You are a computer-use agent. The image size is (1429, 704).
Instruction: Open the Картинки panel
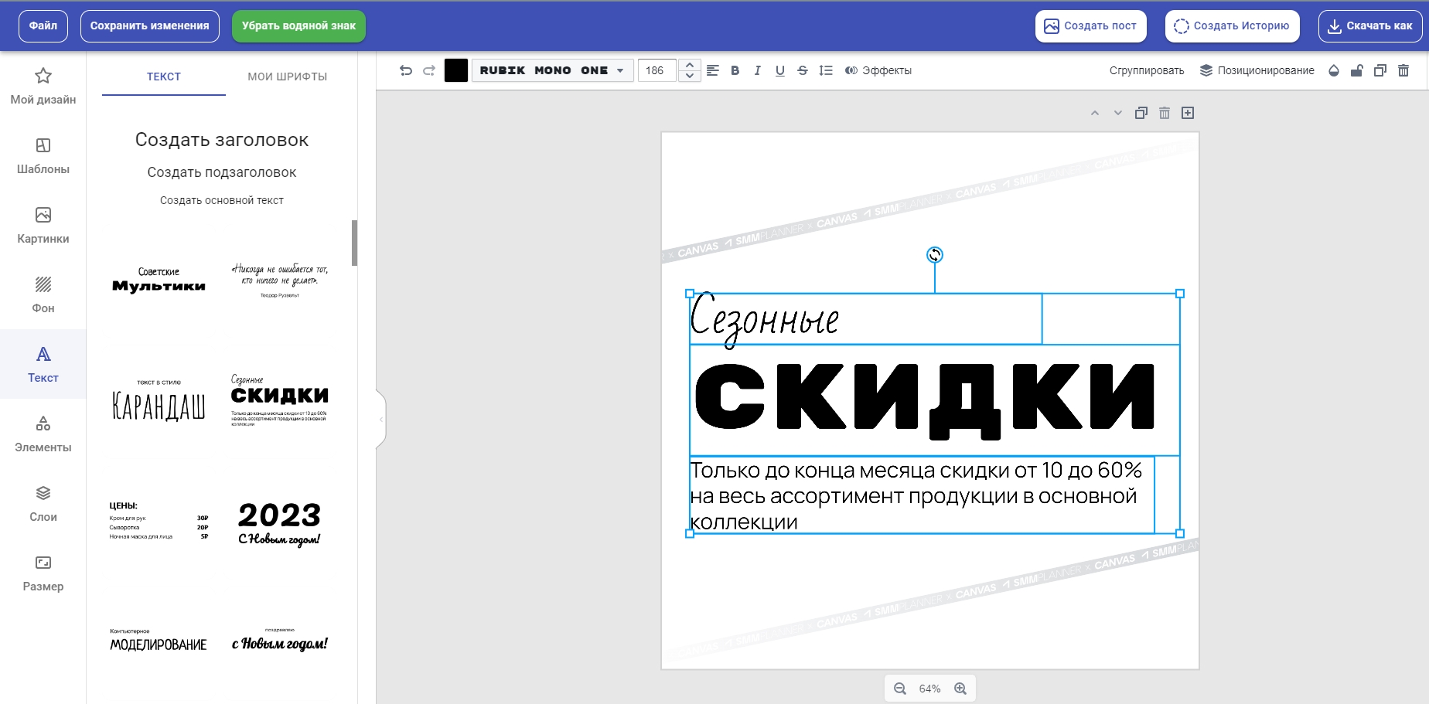pyautogui.click(x=43, y=225)
